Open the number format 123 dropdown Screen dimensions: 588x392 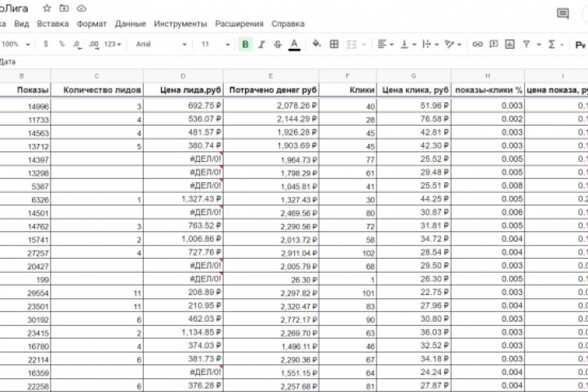click(113, 44)
